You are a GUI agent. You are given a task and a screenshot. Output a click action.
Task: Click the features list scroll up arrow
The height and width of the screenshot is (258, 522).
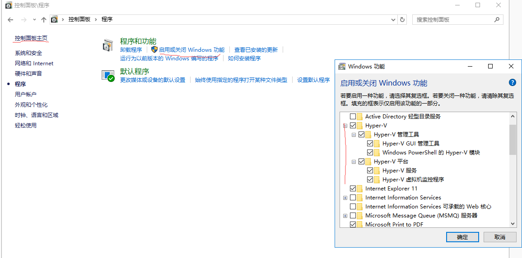point(513,116)
